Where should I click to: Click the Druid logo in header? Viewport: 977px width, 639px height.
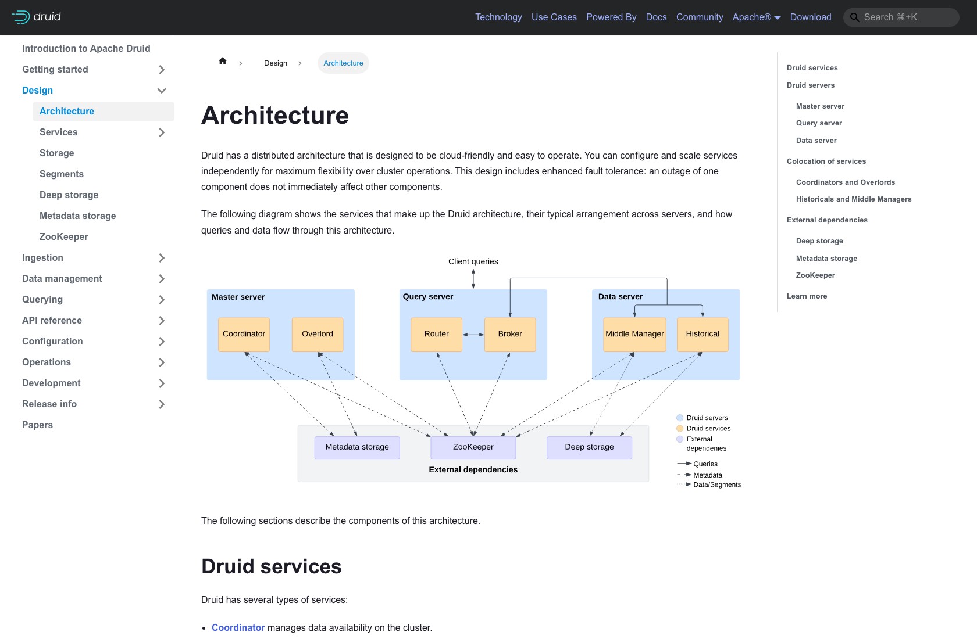click(36, 17)
